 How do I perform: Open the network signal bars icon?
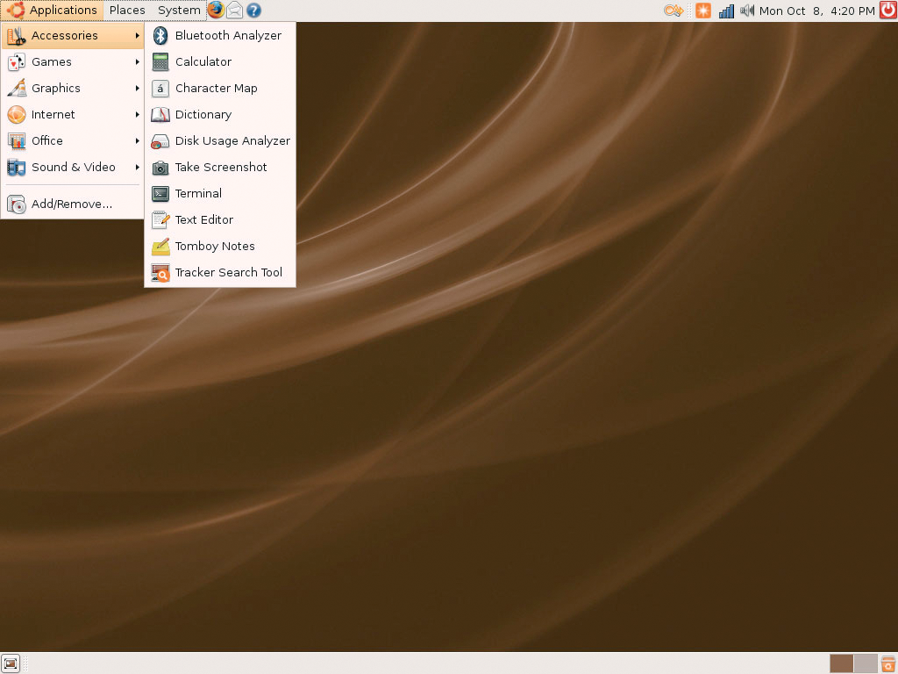[x=726, y=11]
